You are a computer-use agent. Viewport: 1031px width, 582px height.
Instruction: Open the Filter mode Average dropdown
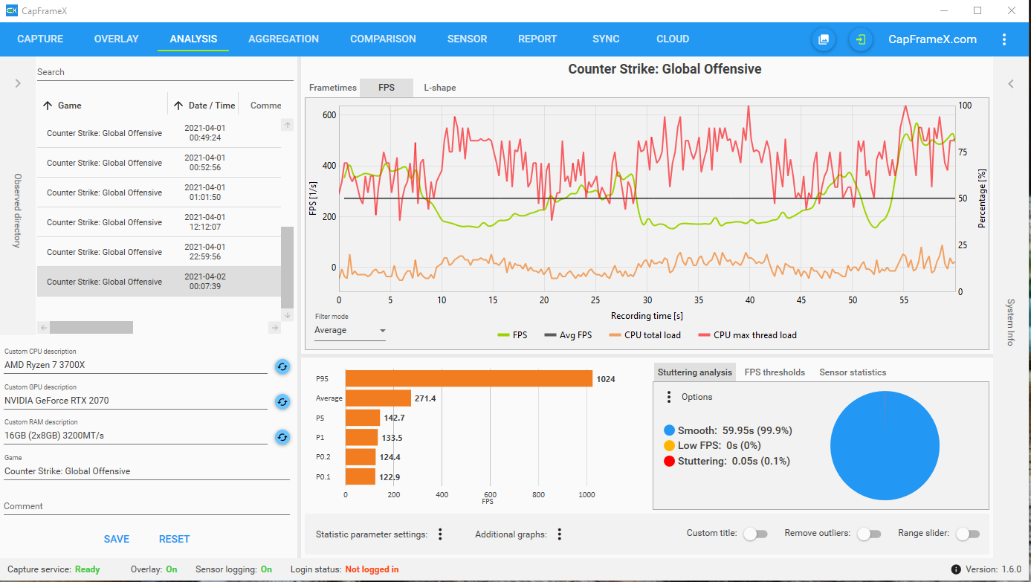[350, 331]
